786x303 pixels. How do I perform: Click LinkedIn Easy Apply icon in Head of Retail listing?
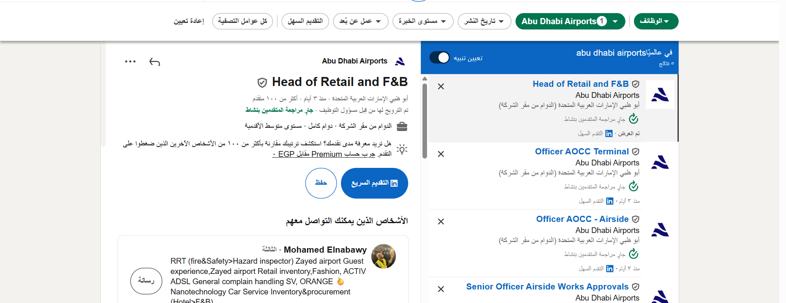point(609,133)
